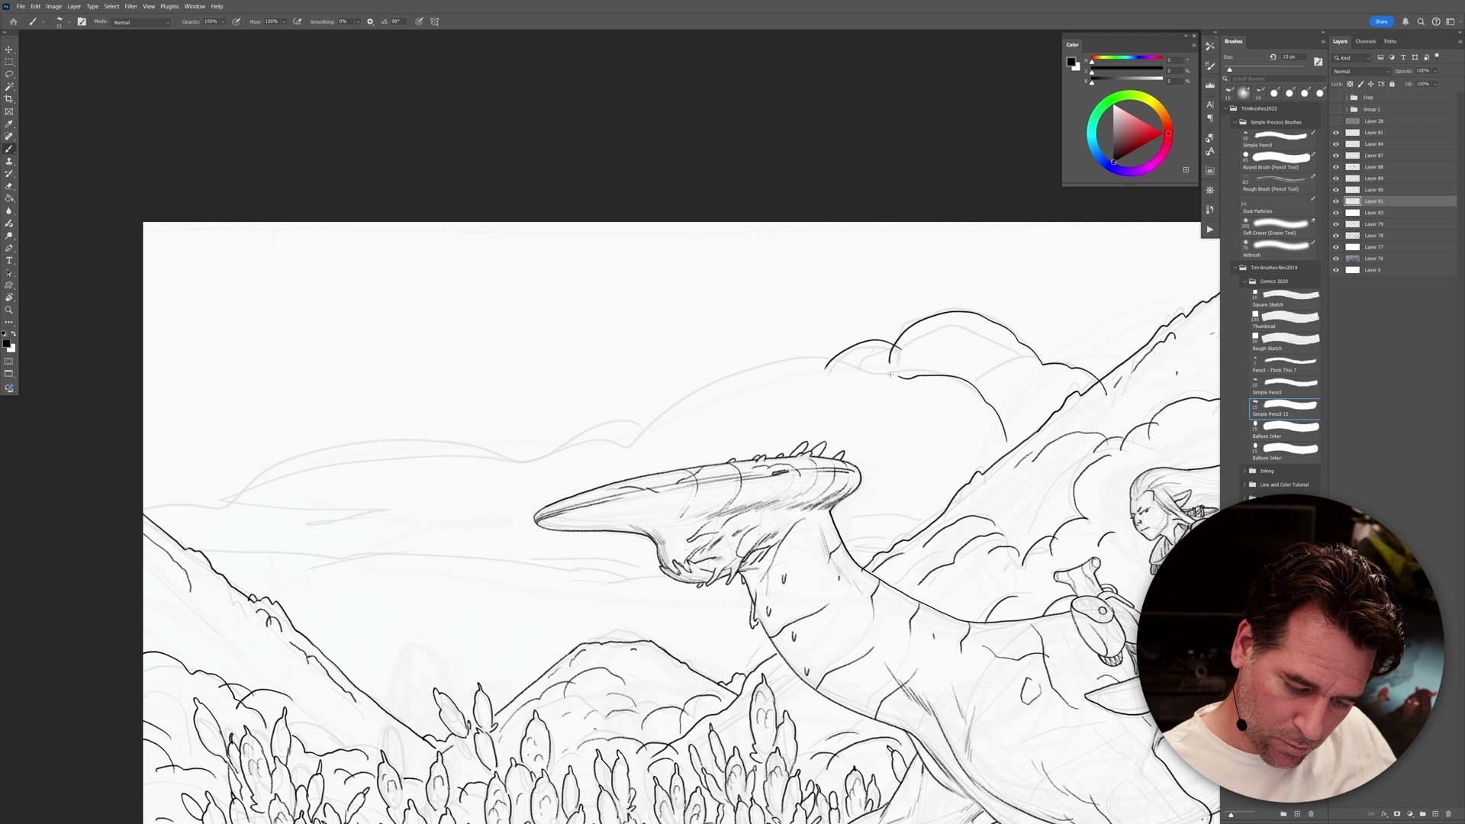Show hidden Layer 28

click(1336, 121)
